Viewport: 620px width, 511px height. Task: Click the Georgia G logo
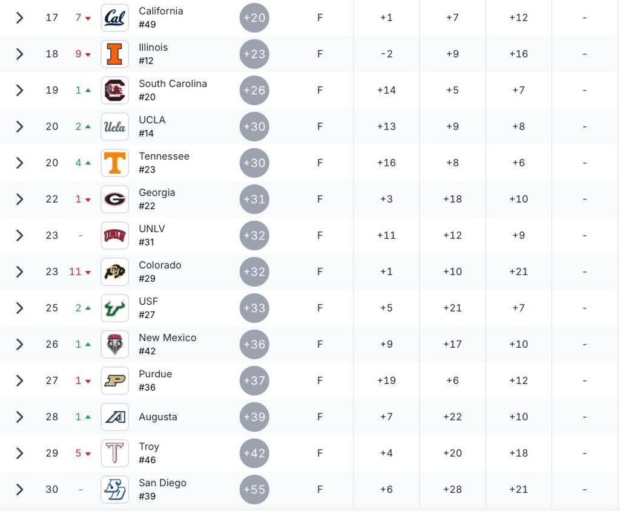tap(114, 199)
